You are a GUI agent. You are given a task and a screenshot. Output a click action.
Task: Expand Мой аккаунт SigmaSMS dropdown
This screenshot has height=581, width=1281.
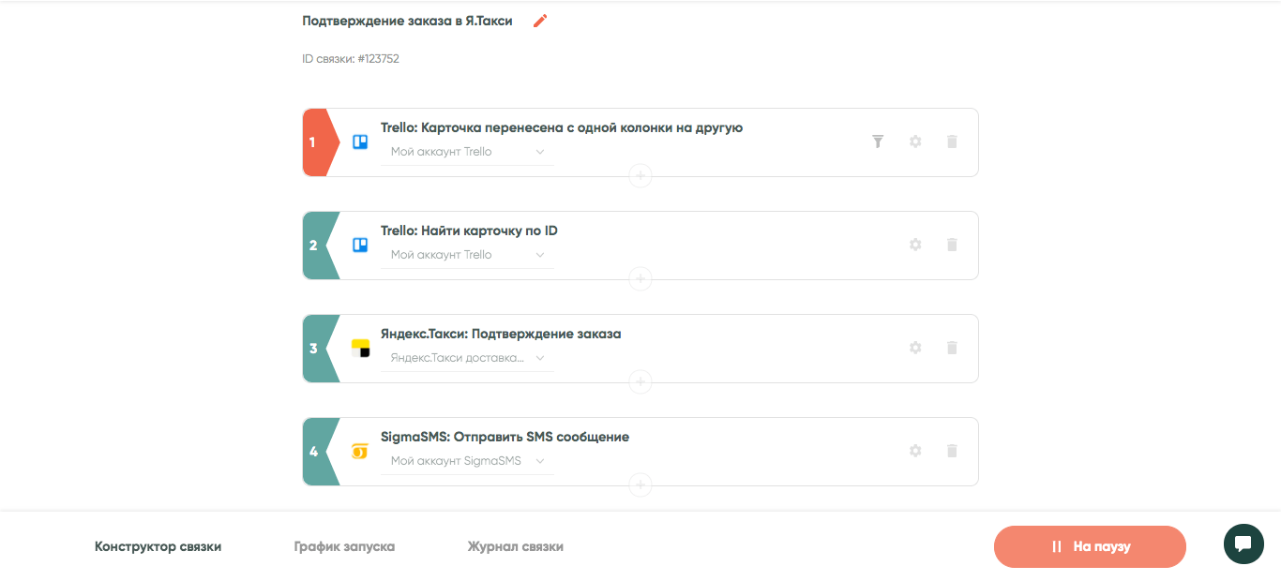(x=467, y=461)
